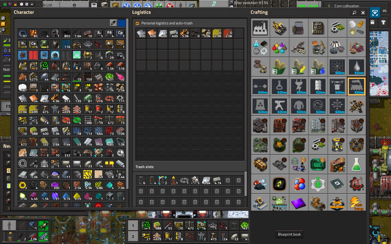Select the 5Dim liquid droplet category

tap(357, 67)
